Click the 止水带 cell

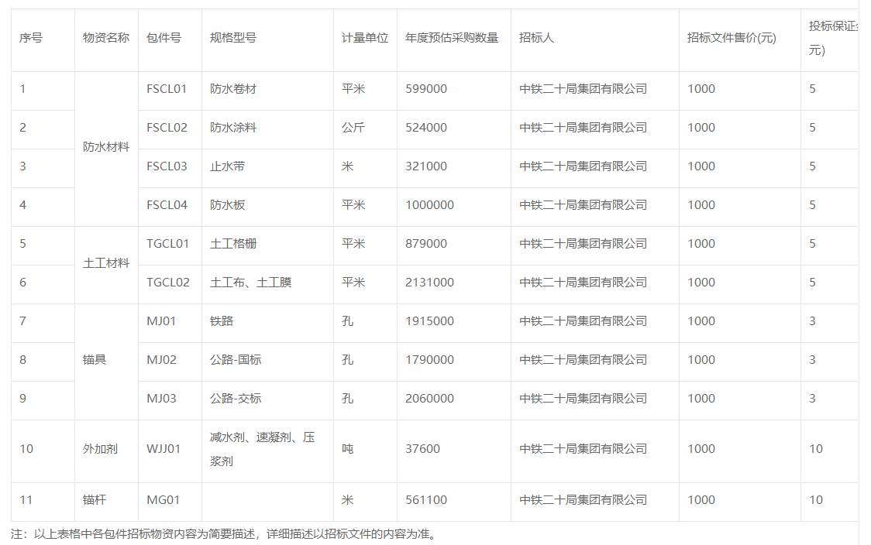(x=228, y=166)
